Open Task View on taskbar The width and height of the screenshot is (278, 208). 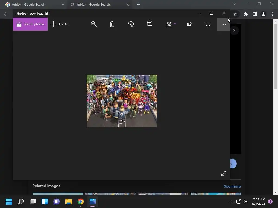point(33,201)
